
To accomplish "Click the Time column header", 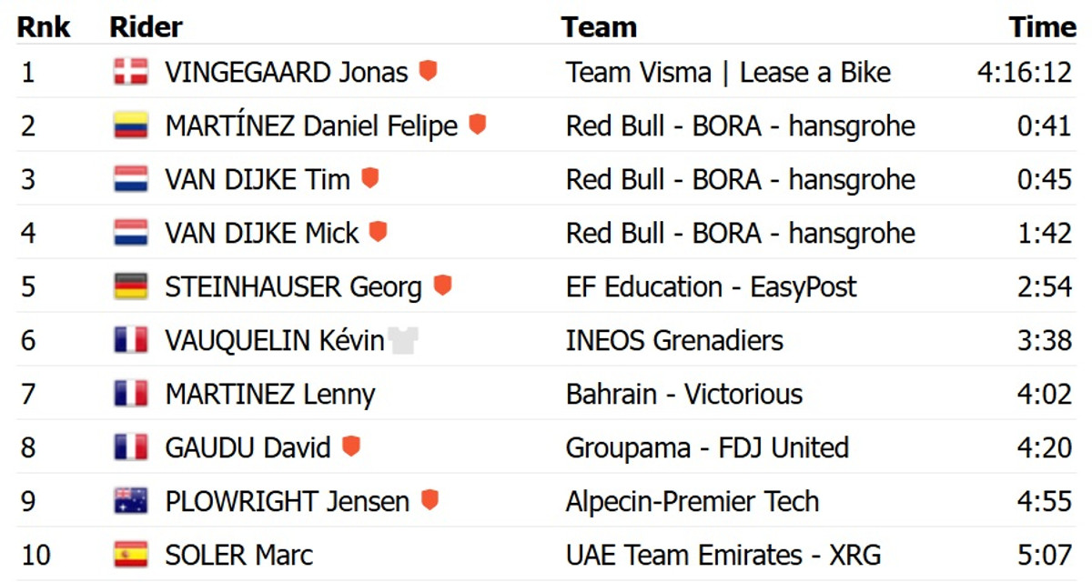I will (1042, 27).
